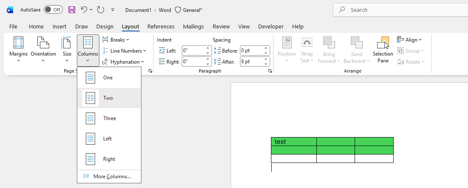
Task: Select the Layout tab
Action: (130, 27)
